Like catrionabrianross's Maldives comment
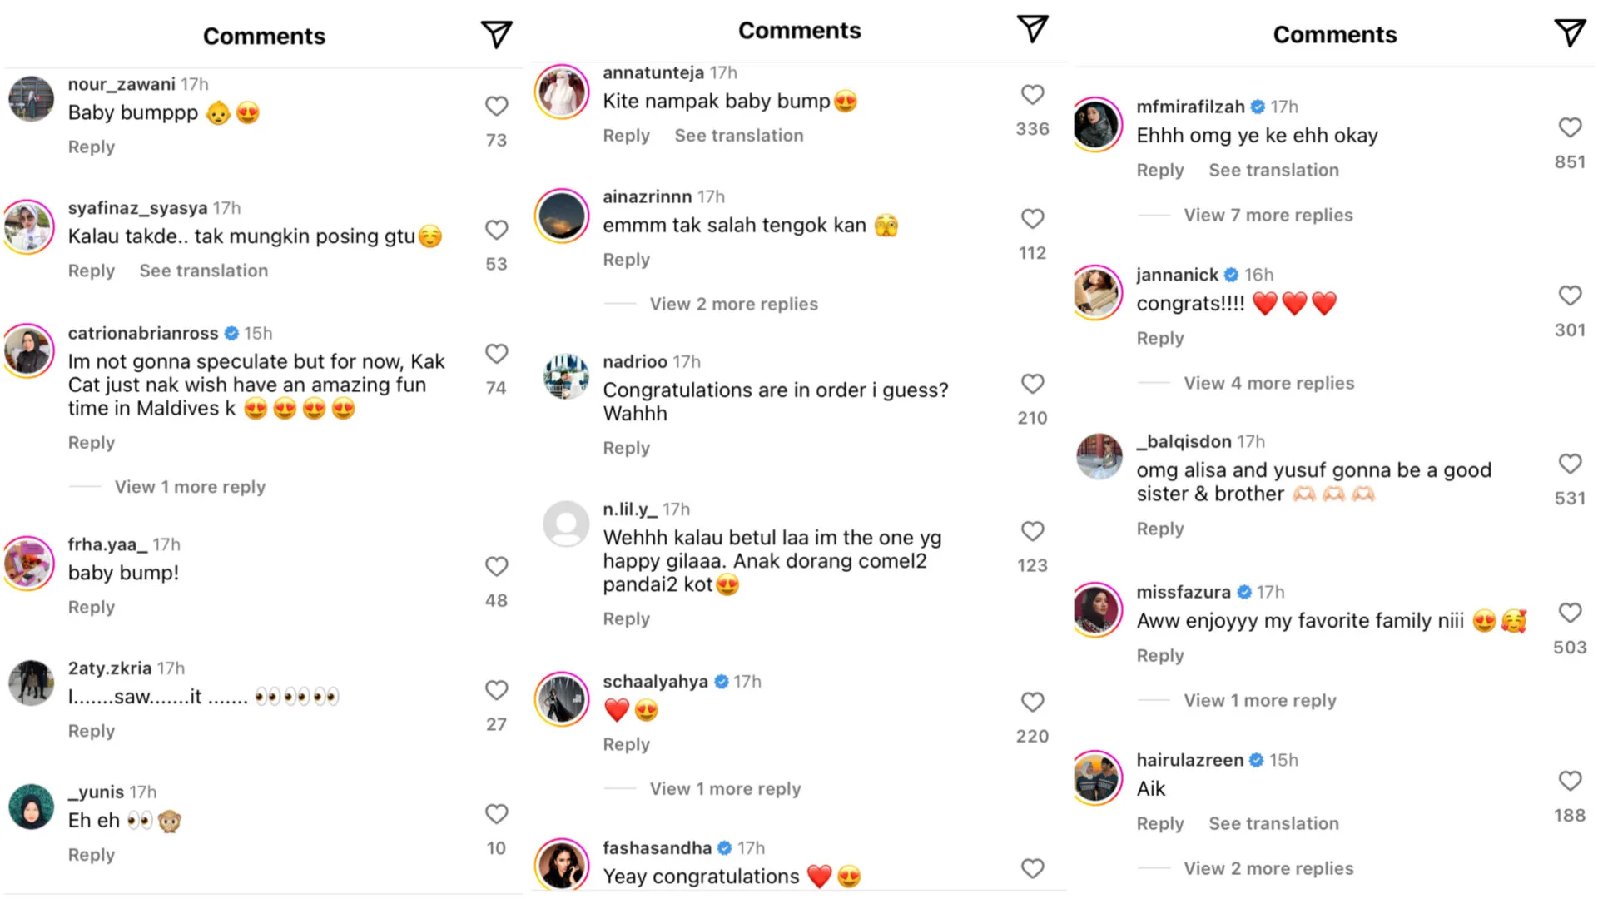 tap(497, 354)
